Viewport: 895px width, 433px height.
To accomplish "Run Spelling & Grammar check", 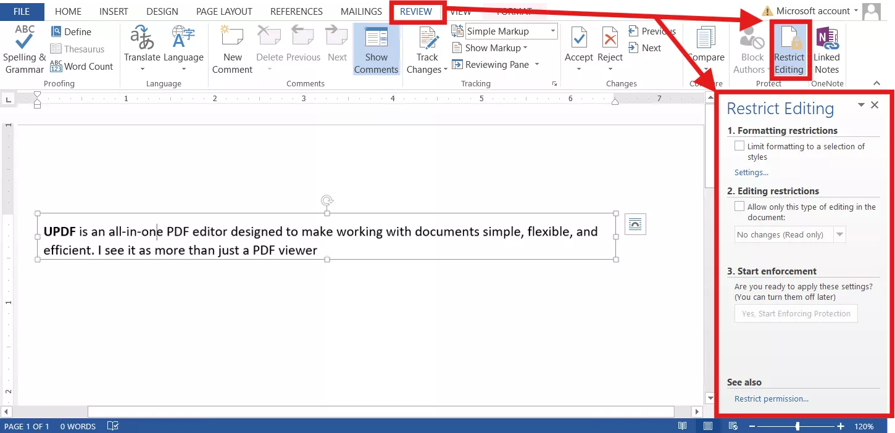I will coord(24,48).
